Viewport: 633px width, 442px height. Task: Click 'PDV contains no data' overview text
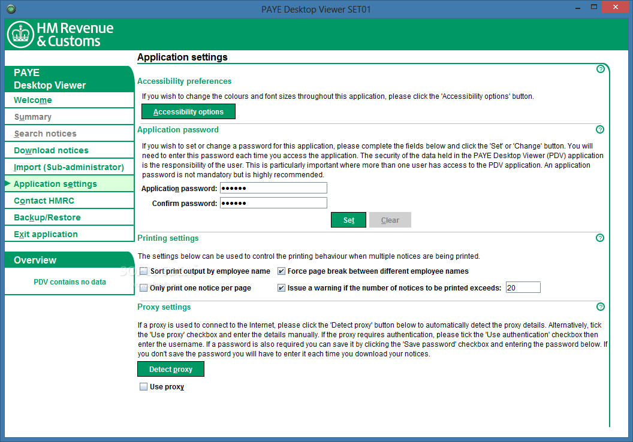[70, 282]
